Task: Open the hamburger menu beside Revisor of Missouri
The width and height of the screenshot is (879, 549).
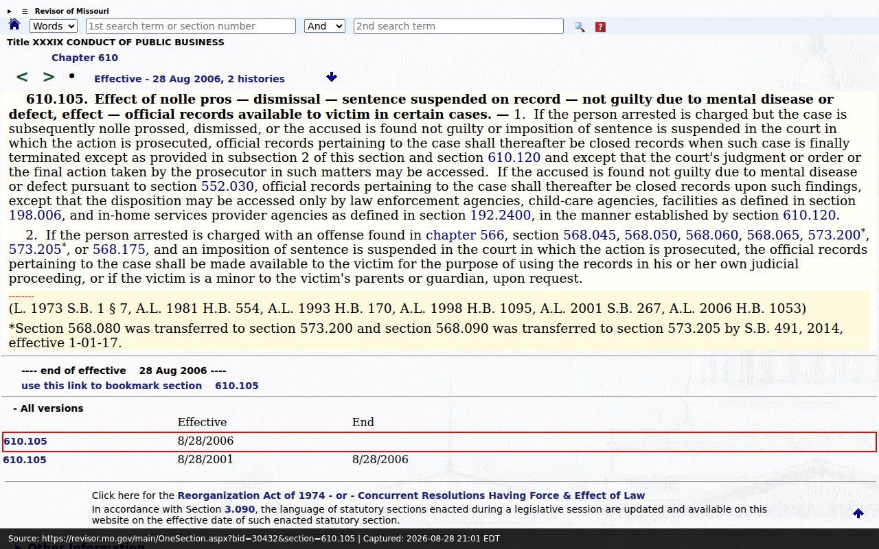Action: [x=25, y=11]
